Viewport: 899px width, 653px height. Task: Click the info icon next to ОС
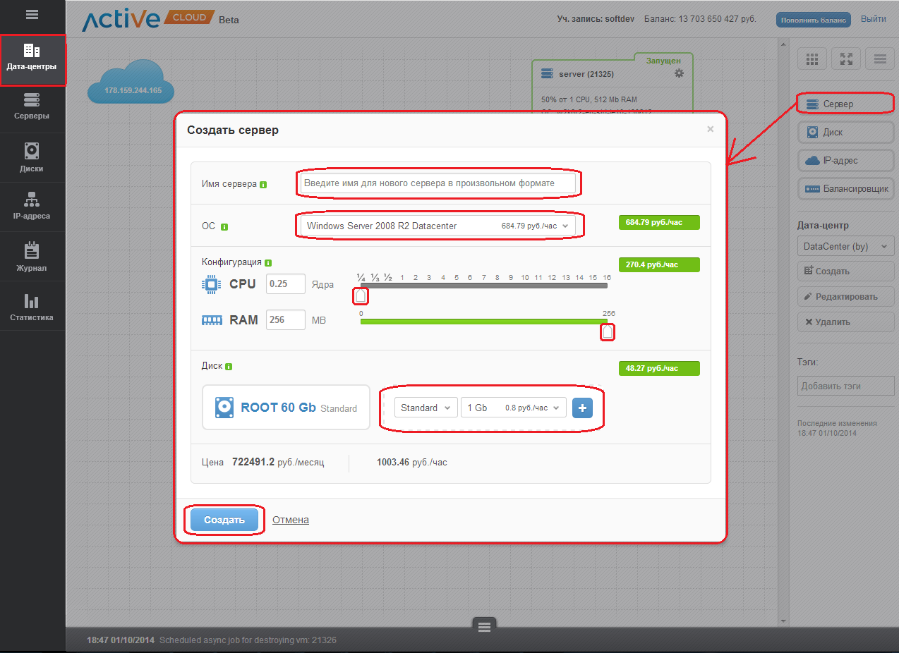(224, 227)
